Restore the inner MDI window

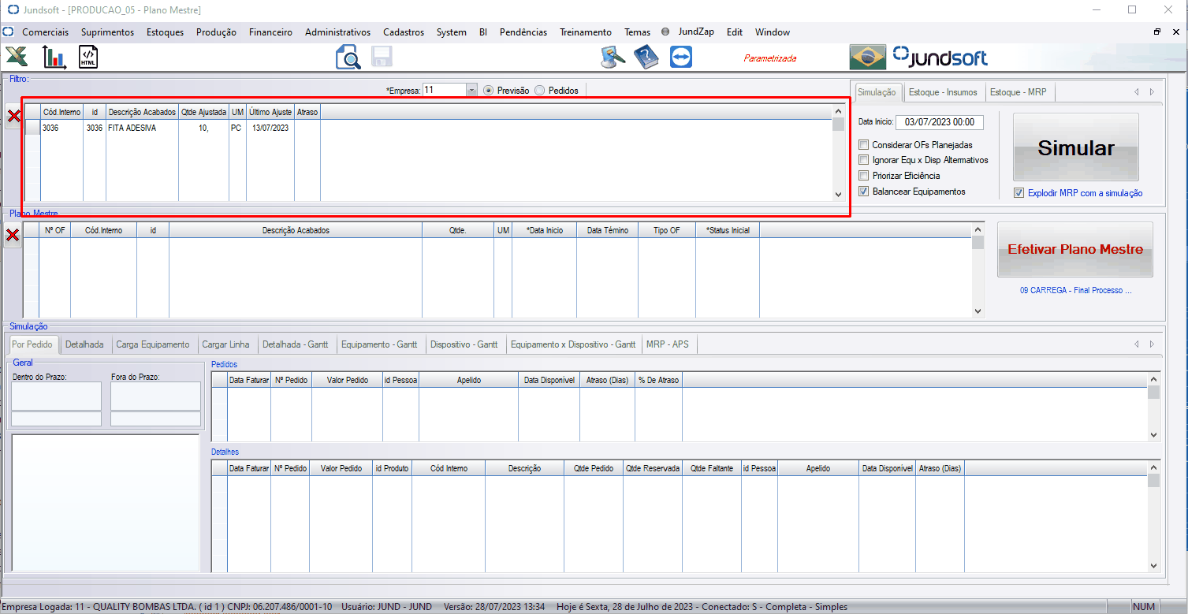tap(1156, 32)
